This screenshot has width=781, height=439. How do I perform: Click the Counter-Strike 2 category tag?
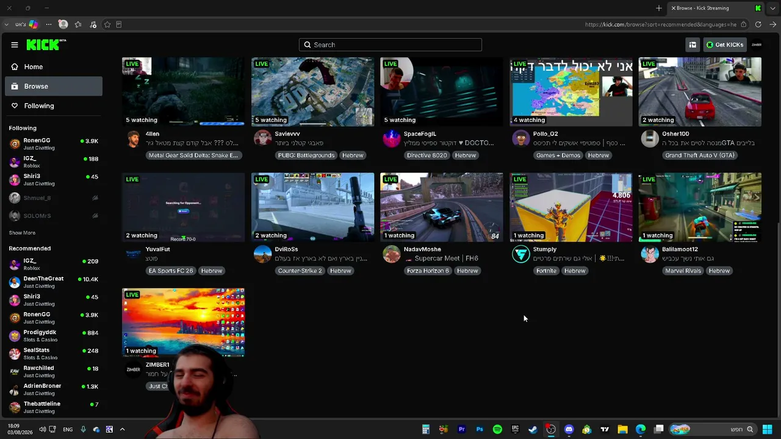coord(300,271)
